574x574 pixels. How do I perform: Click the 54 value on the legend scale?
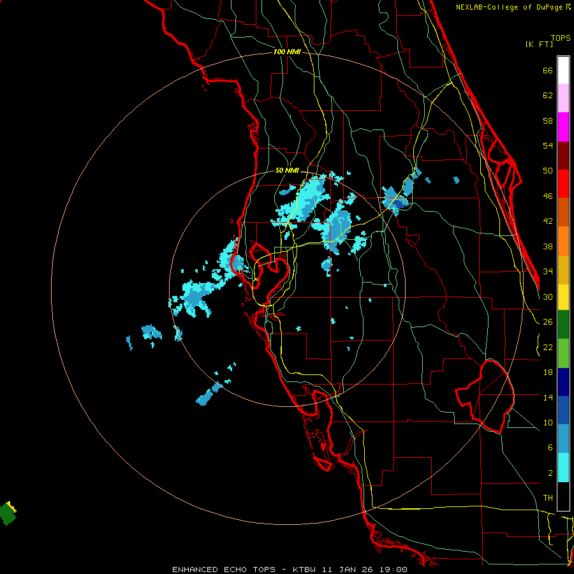click(548, 145)
